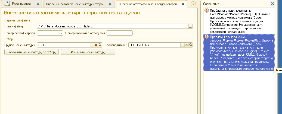Switch to the Рабочий стол tab
This screenshot has width=282, height=114.
[21, 4]
